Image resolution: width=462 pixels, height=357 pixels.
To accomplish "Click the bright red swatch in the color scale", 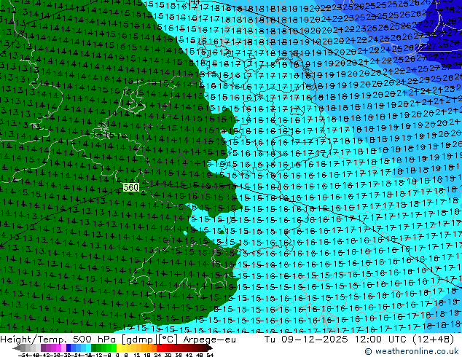I will pos(159,348).
